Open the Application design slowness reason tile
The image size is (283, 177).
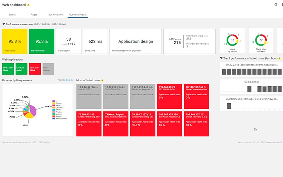(x=136, y=41)
